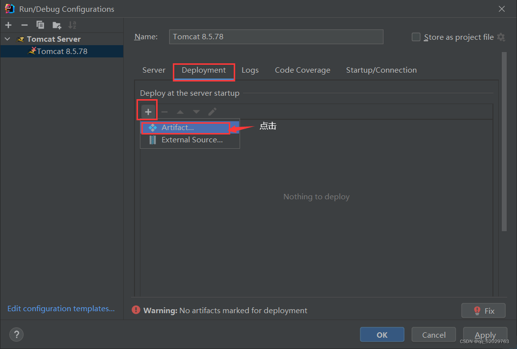Edit deployment artifact pencil icon
The width and height of the screenshot is (517, 349).
(x=212, y=112)
